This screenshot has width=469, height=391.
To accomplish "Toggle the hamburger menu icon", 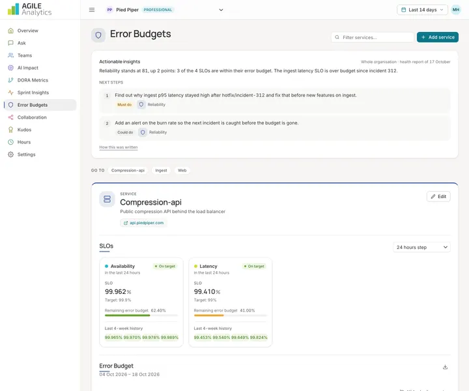I will [92, 10].
